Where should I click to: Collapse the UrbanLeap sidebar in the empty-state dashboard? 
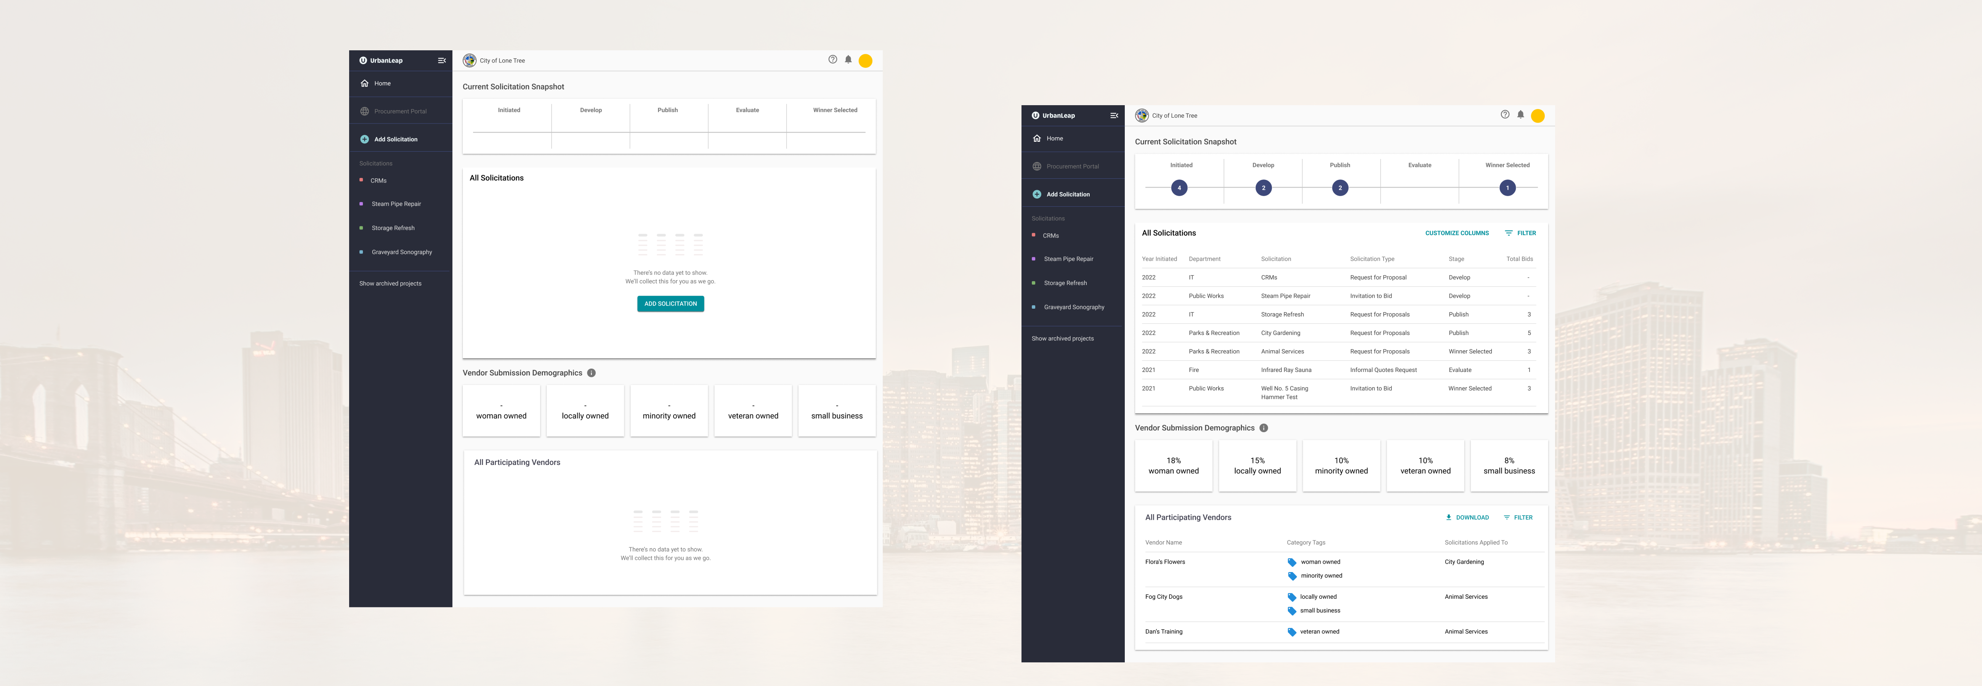point(442,61)
